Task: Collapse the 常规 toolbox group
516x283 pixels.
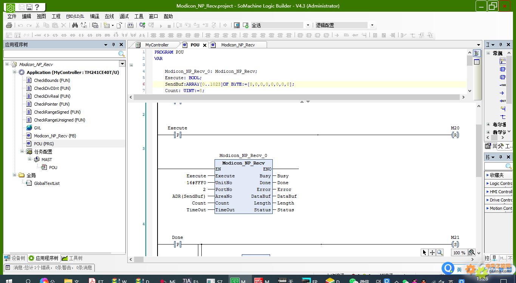Action: click(x=488, y=53)
